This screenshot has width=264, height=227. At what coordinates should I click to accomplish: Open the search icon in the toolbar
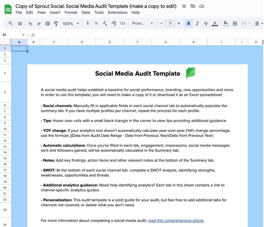coord(10,23)
